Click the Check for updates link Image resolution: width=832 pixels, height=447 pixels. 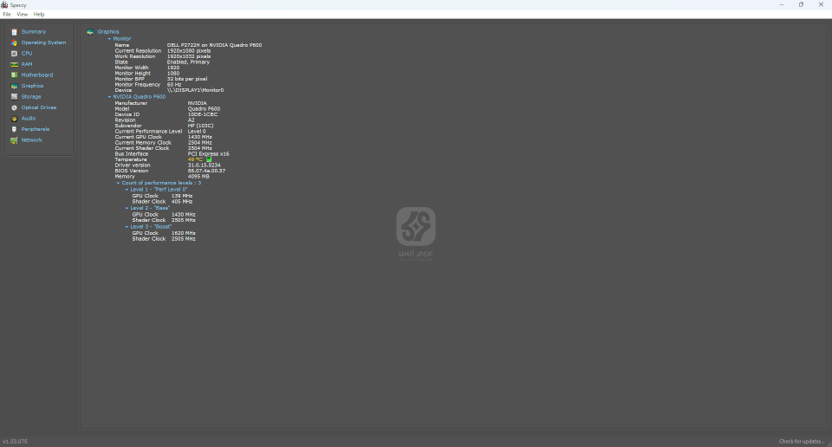coord(802,442)
